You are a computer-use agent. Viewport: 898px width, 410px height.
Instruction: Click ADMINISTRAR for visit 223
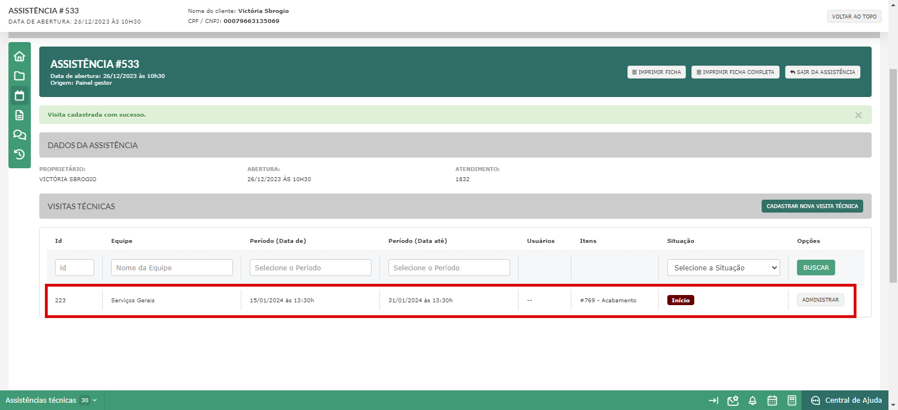[821, 300]
